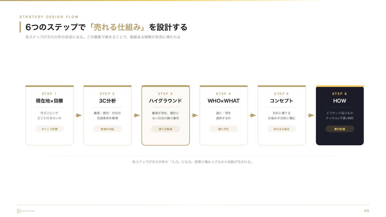Click the arrow between STEP 2 and STEP 3

coord(137,115)
